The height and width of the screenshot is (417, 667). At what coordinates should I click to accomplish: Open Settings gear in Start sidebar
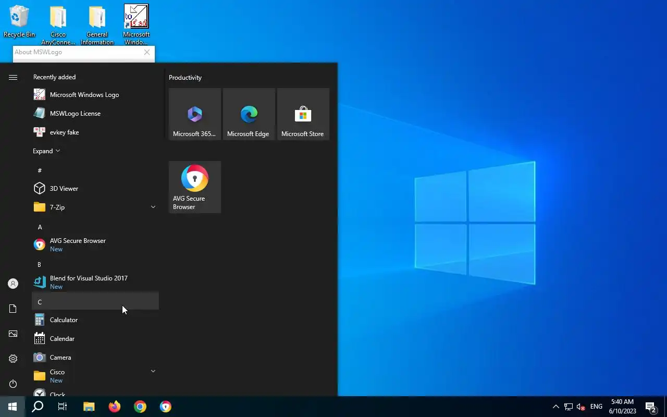click(13, 359)
